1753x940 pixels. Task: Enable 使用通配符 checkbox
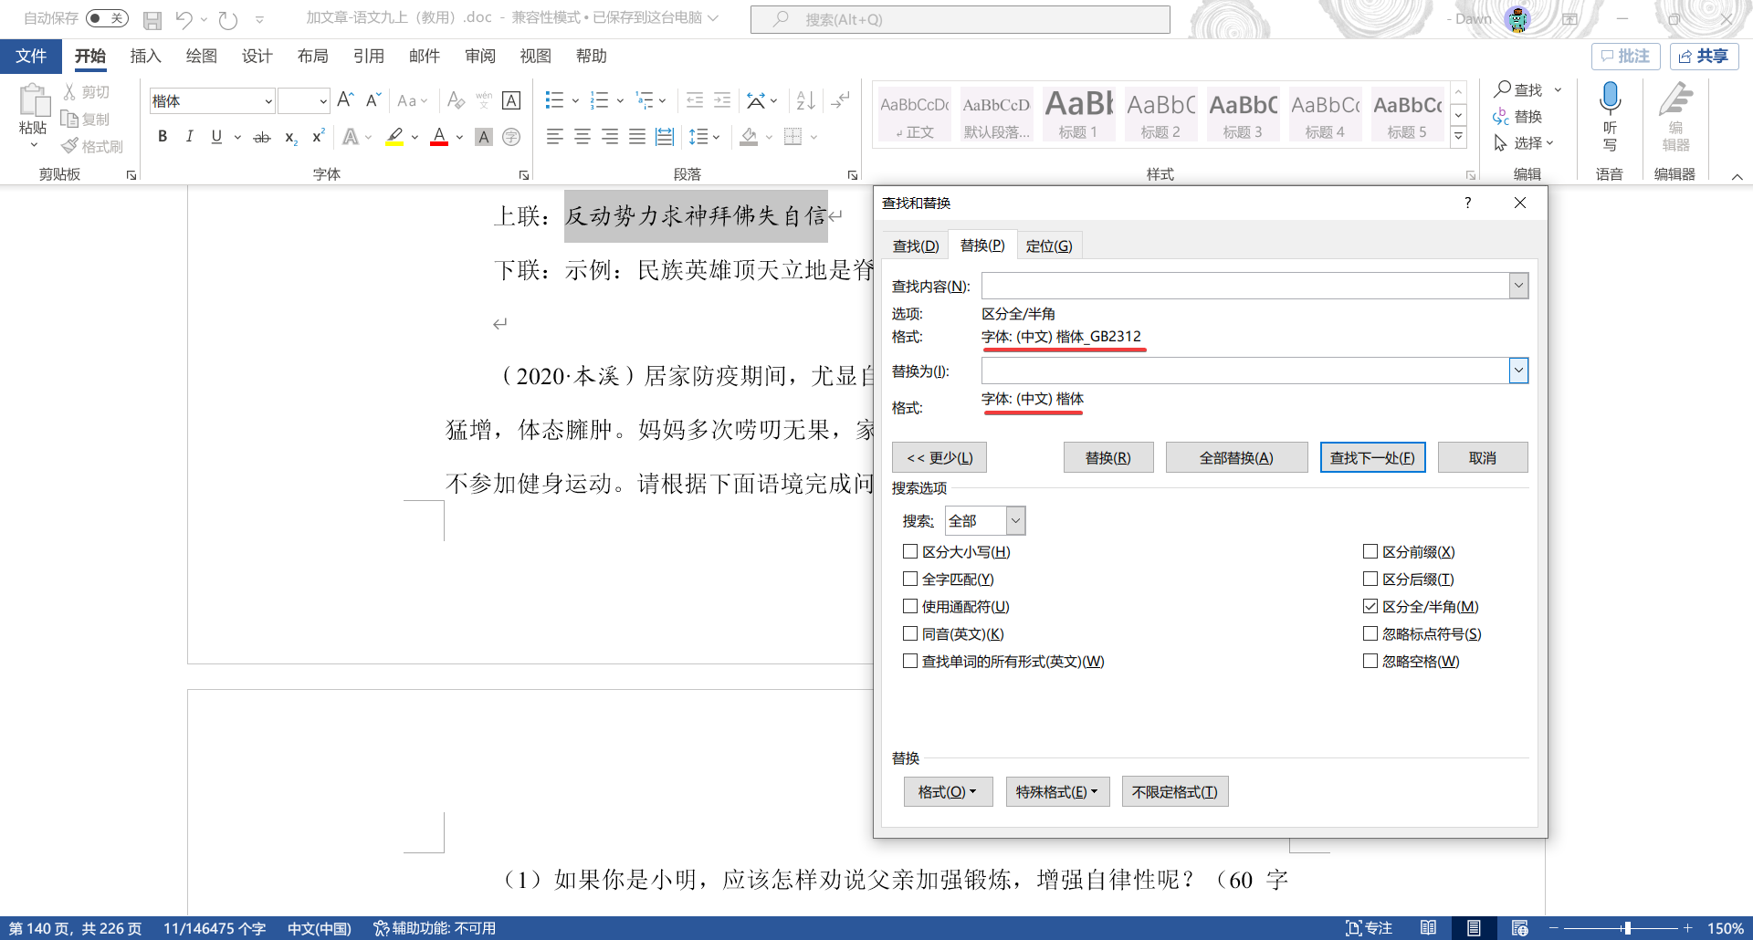pos(910,606)
